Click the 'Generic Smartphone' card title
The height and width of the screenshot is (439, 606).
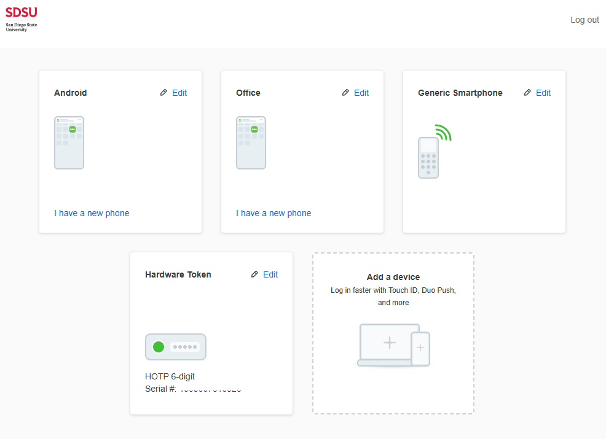pyautogui.click(x=460, y=93)
